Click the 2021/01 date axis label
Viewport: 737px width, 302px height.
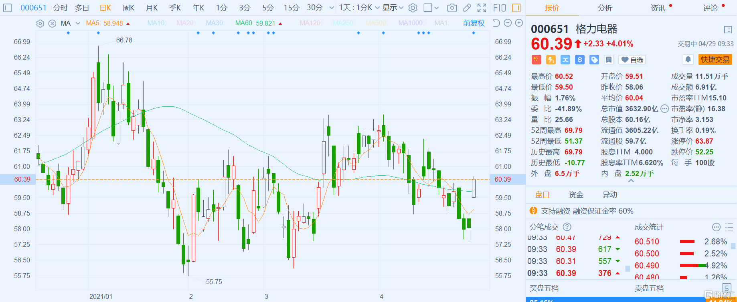point(101,296)
